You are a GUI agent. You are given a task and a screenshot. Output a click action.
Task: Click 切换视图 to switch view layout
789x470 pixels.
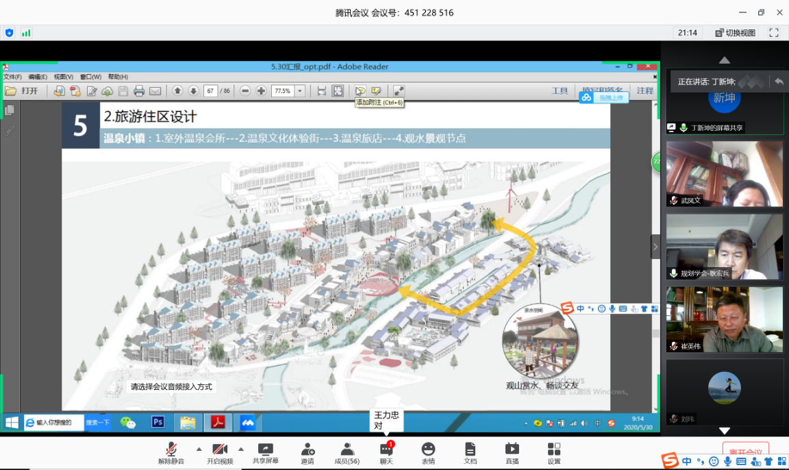[x=735, y=33]
